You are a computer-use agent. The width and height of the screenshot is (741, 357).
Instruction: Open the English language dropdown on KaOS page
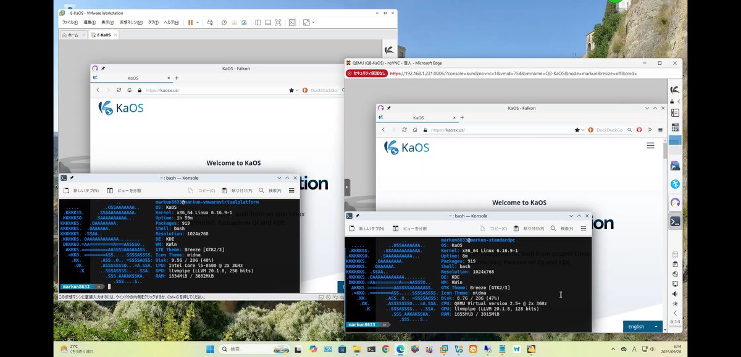643,326
